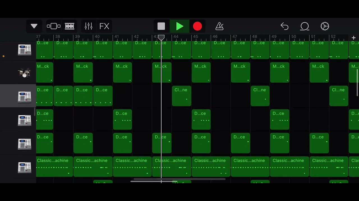
Task: Select the Classic...achine region starting at bar 51
Action: pyautogui.click(x=329, y=167)
